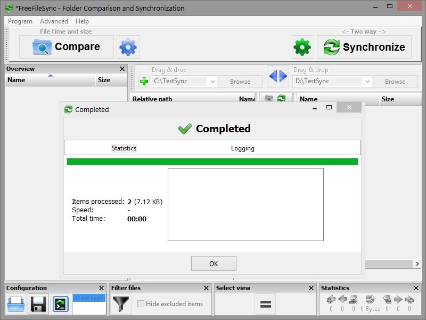Click Save as batch job icon
The image size is (426, 320).
pos(61,304)
